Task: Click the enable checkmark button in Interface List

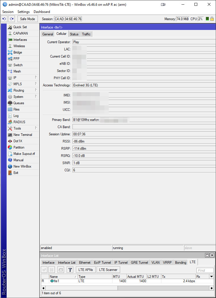Action: (44, 270)
